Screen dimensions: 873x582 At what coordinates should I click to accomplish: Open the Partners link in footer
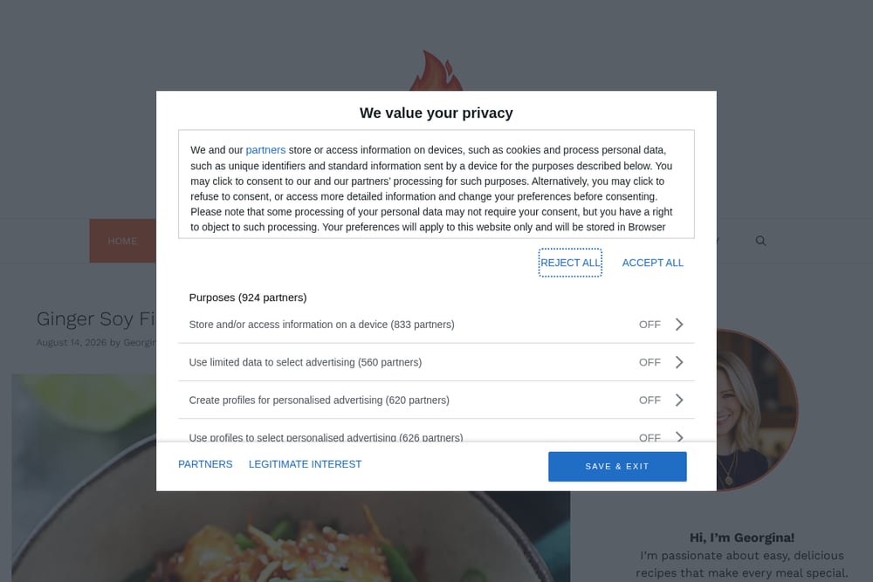tap(205, 464)
